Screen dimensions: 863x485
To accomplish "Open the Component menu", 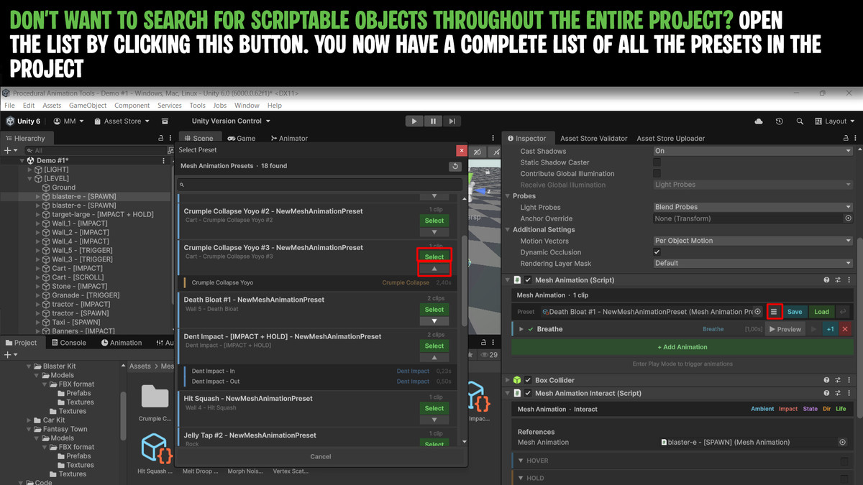I will click(x=132, y=106).
